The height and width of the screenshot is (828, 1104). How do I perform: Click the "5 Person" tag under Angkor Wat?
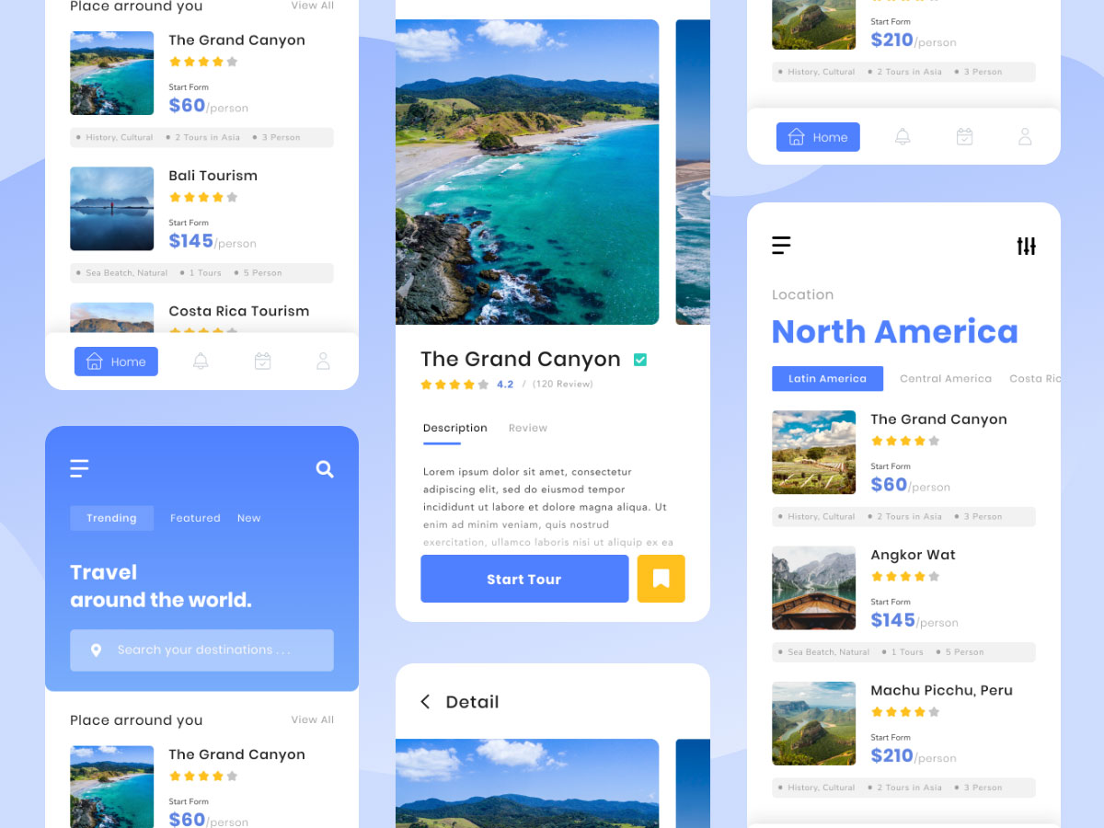pyautogui.click(x=965, y=652)
